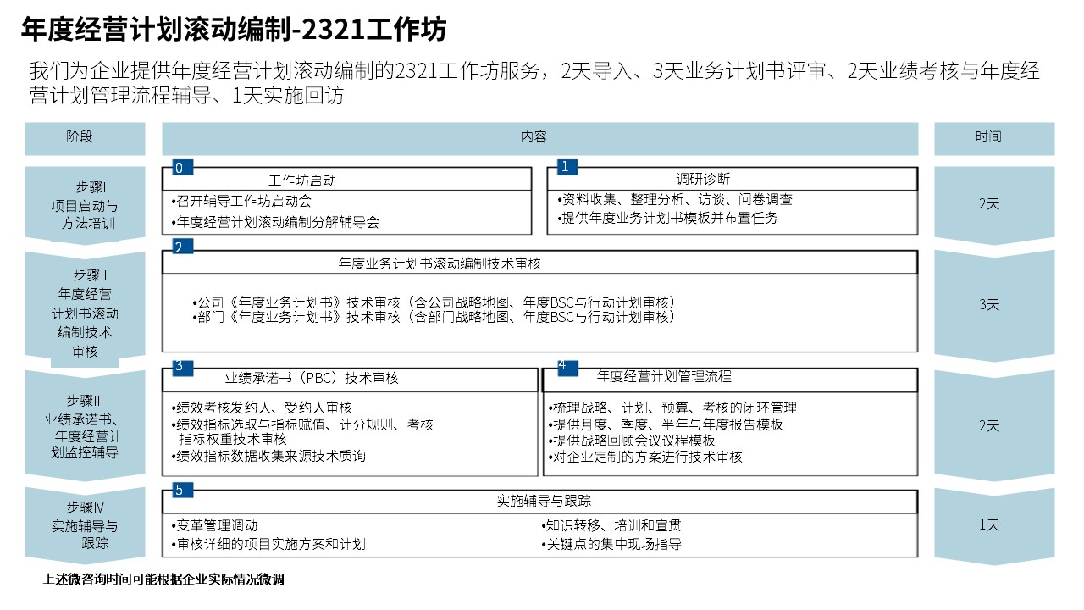Select the 实施辅导与跟踪 box heading

coord(544,501)
